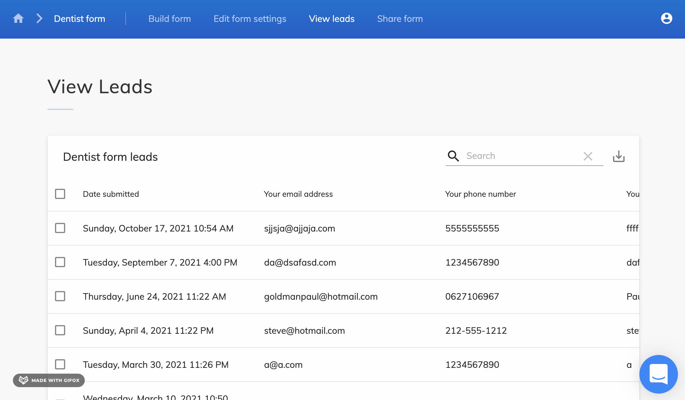
Task: Click the View Leads page heading
Action: 100,86
